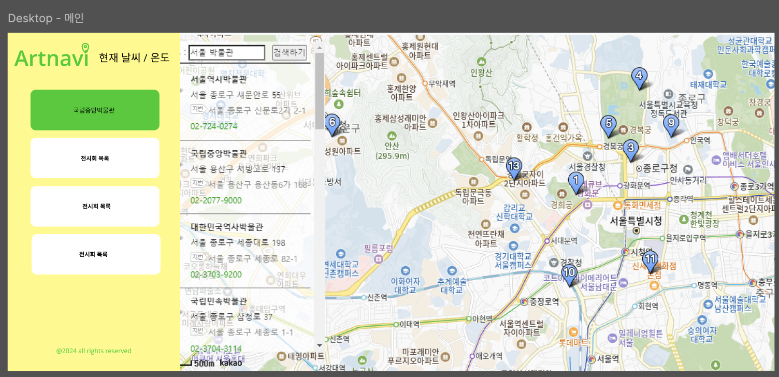The width and height of the screenshot is (779, 377).
Task: Click the 이화여자대학교 school map icon
Action: tap(407, 270)
